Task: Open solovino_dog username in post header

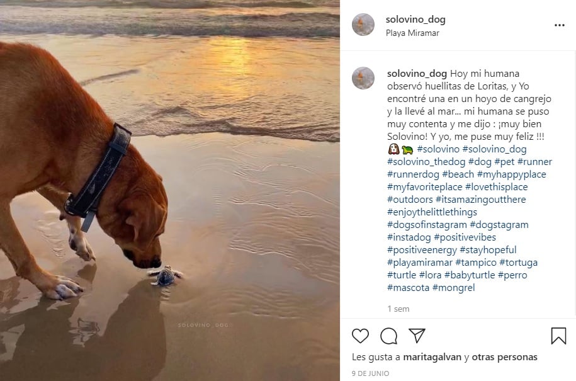Action: point(415,20)
